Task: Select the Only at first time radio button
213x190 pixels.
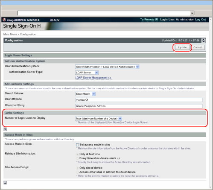Action: pyautogui.click(x=77, y=154)
